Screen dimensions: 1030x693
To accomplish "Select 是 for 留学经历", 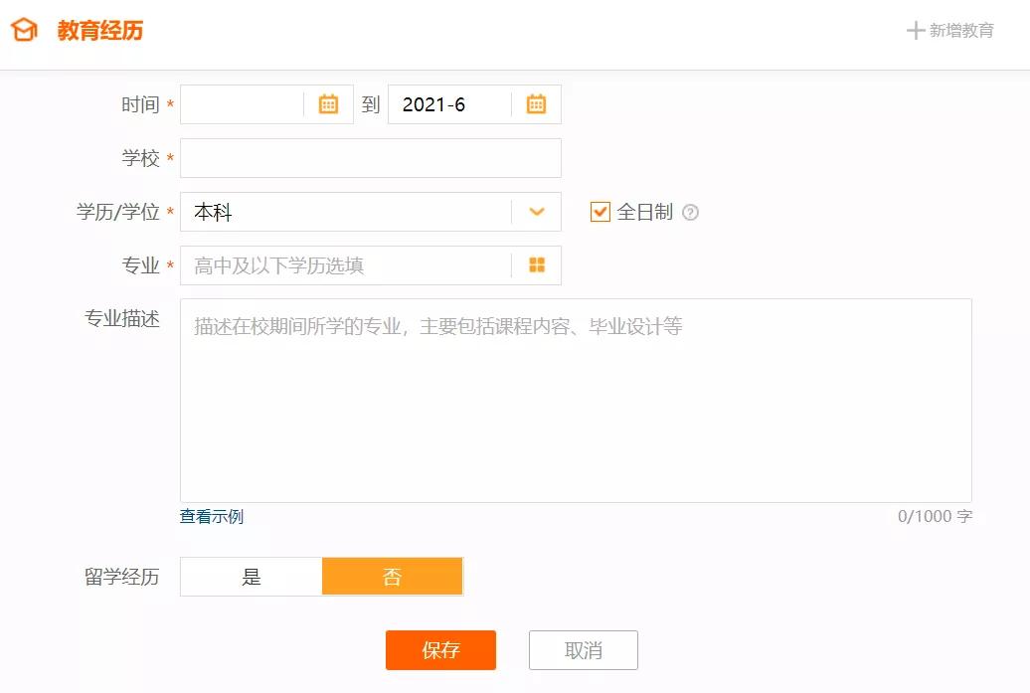I will pos(250,576).
